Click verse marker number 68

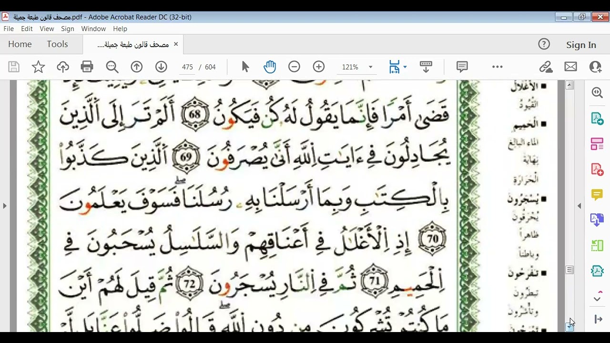(x=195, y=115)
